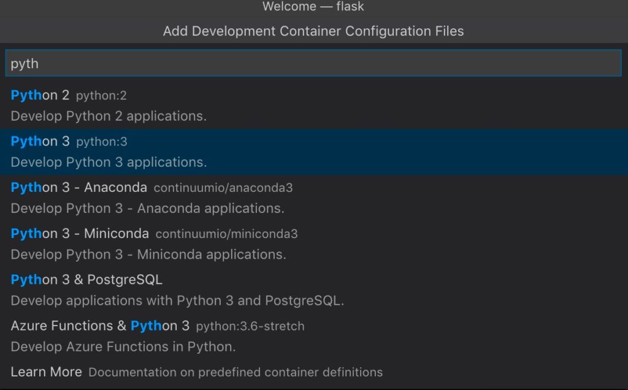Choose the highlighted Python 3 option
Viewport: 628px width, 390px height.
[x=314, y=151]
